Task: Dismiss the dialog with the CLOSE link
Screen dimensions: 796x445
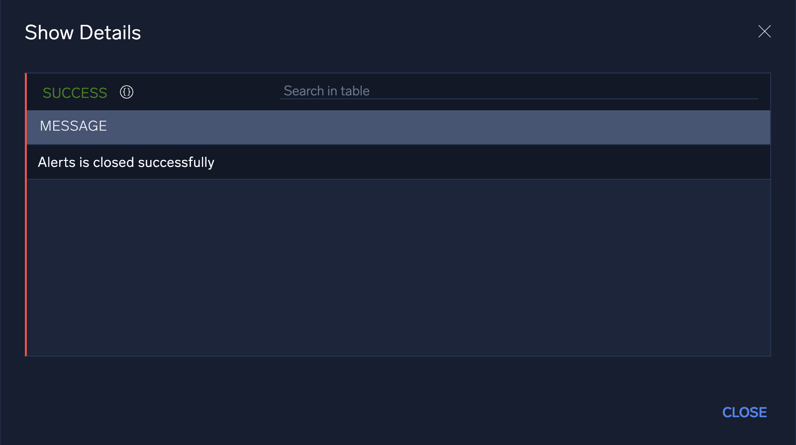Action: click(744, 412)
